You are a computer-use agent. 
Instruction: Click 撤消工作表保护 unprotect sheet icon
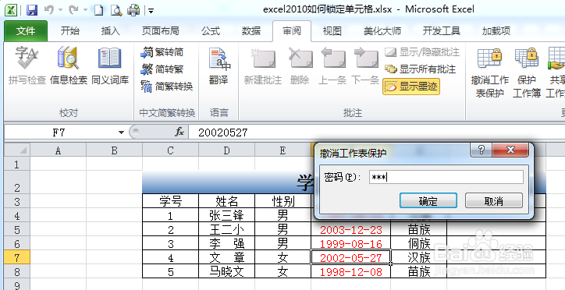(x=489, y=72)
